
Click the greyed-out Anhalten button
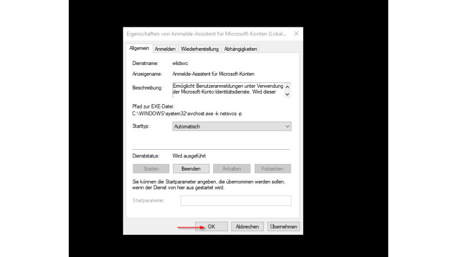(232, 169)
